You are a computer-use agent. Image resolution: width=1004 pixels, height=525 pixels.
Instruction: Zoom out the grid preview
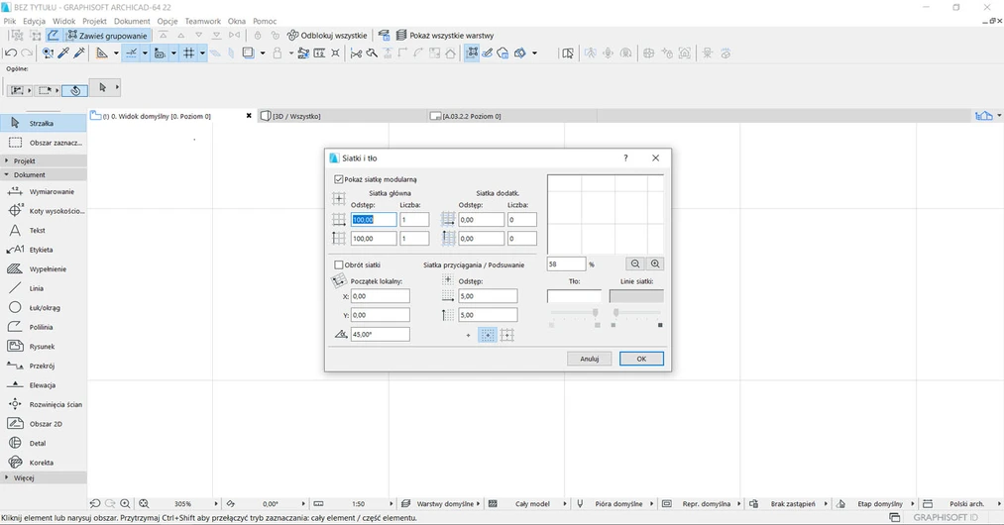(x=635, y=263)
